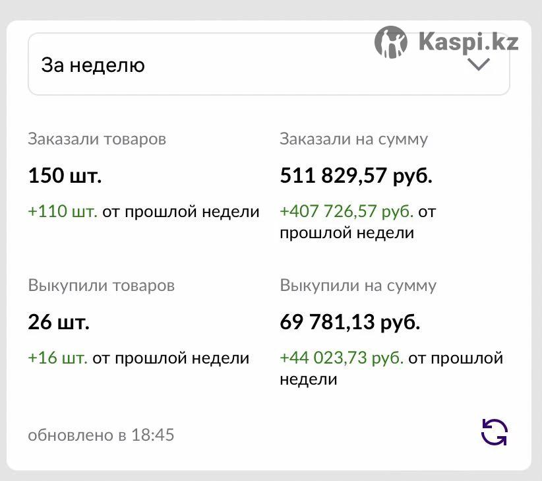This screenshot has height=481, width=542.
Task: Click the "обновлено в 18:45" timestamp
Action: point(101,435)
